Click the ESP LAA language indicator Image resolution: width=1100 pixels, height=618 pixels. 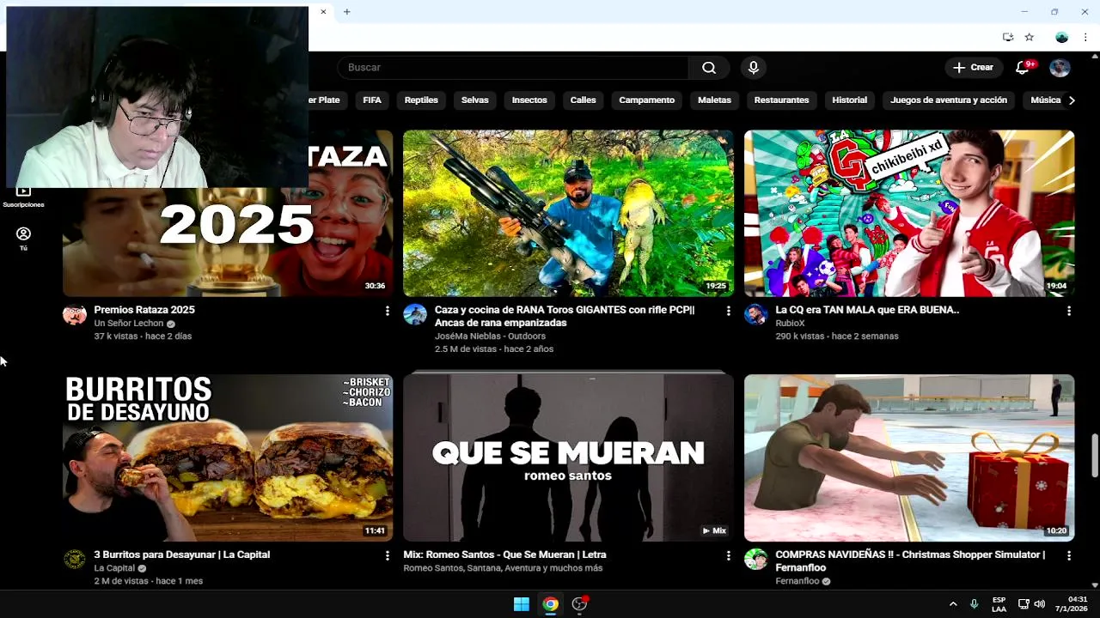[999, 604]
